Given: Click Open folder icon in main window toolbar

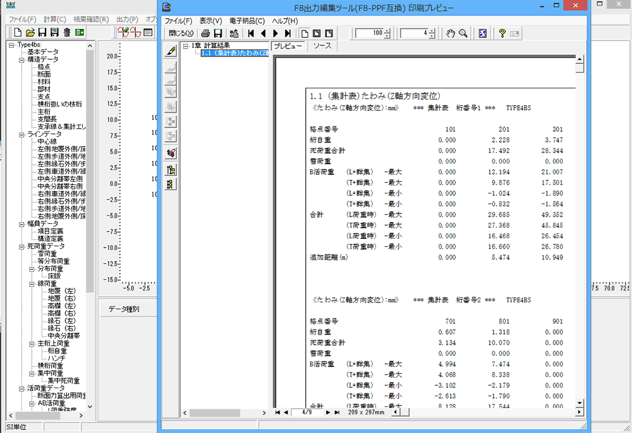Looking at the screenshot, I should point(31,32).
